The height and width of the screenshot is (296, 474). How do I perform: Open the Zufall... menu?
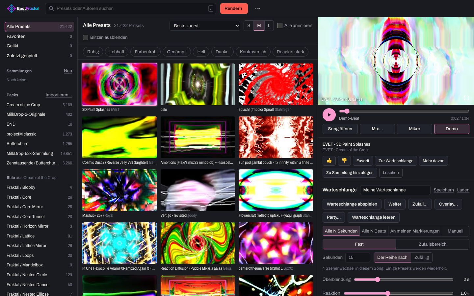point(420,204)
